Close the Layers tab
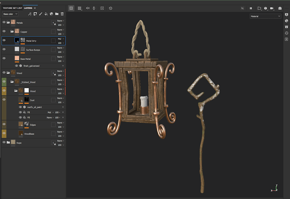The height and width of the screenshot is (199, 290). coord(35,8)
